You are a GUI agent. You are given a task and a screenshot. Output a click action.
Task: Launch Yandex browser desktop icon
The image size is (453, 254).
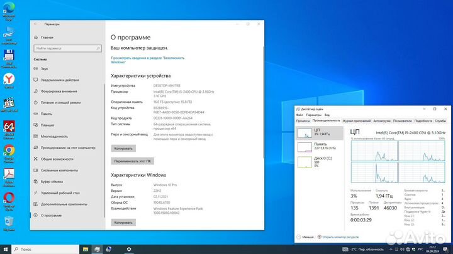[9, 81]
